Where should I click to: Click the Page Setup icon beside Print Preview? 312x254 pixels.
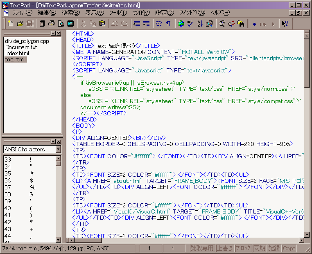point(70,24)
